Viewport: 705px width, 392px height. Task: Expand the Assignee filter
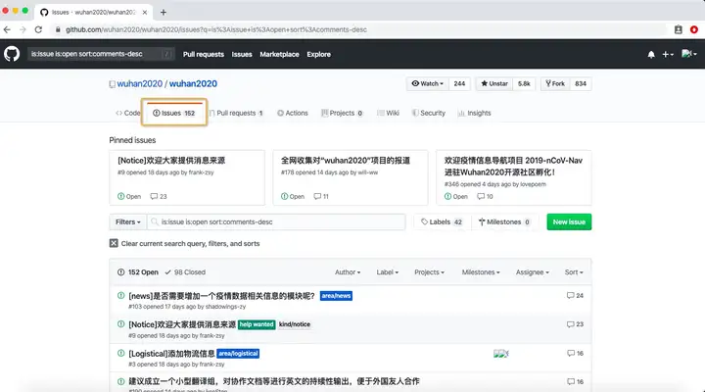tap(533, 272)
